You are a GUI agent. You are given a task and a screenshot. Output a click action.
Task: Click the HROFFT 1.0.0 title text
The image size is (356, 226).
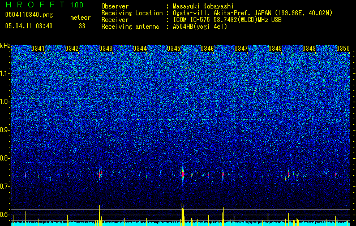(44, 5)
